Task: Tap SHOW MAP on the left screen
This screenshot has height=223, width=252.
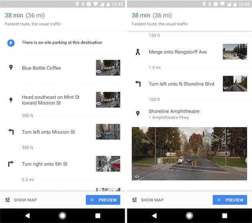Action: click(x=25, y=200)
